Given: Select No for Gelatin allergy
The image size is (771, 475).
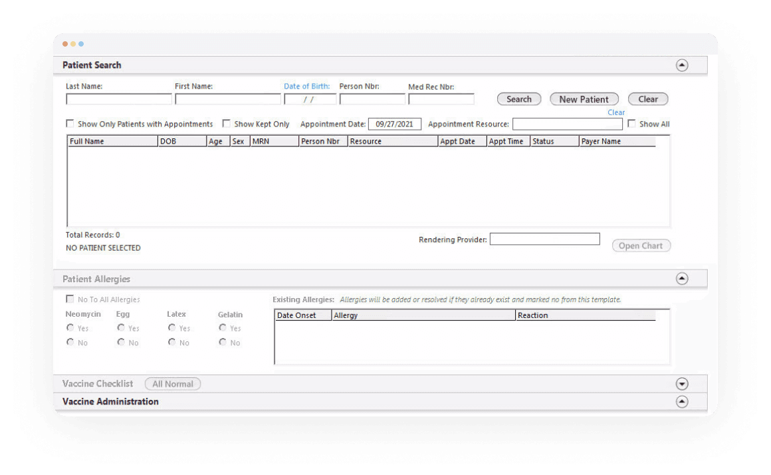Looking at the screenshot, I should pyautogui.click(x=223, y=342).
